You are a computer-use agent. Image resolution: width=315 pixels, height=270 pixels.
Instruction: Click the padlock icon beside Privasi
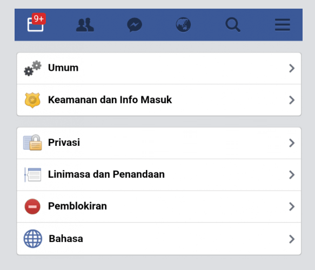coord(32,143)
